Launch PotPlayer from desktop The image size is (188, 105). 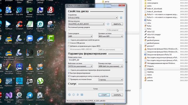(9, 25)
